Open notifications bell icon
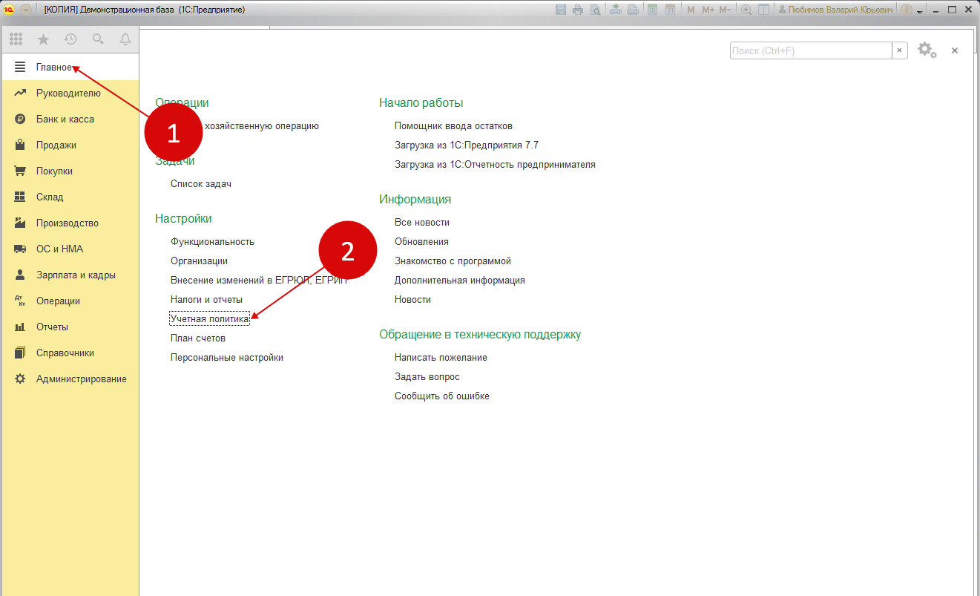 pos(125,39)
